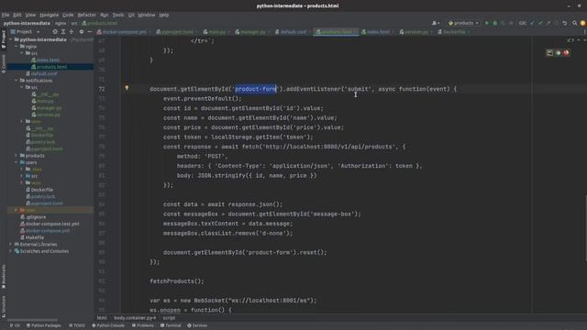Collapse the nginx folder in tree

click(17, 47)
